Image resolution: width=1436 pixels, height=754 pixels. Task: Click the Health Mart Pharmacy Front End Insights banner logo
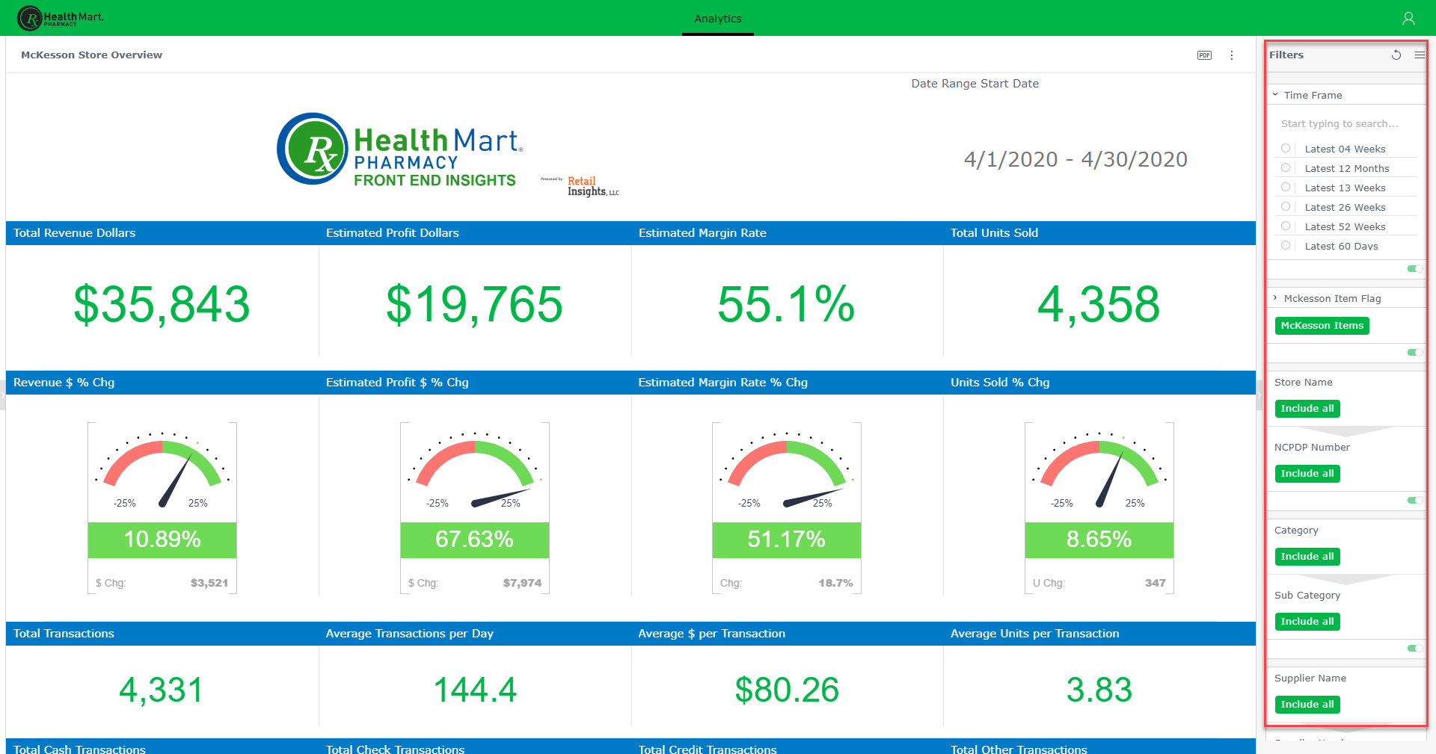click(x=400, y=149)
